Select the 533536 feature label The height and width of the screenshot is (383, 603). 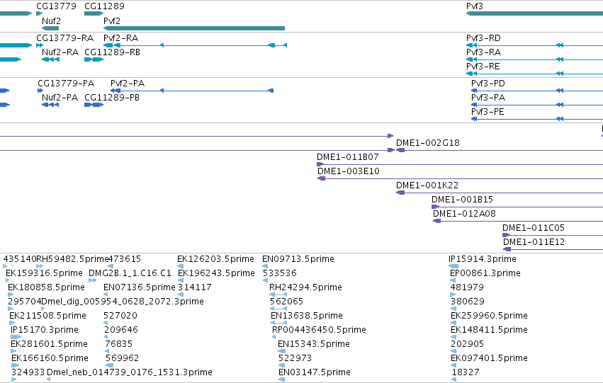pos(280,273)
